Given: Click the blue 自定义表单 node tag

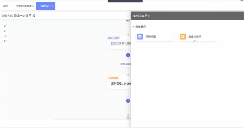Looking at the screenshot, I should click(113, 38).
